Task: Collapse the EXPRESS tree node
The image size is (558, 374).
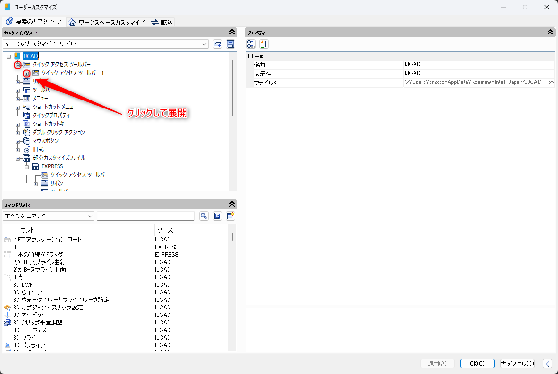Action: [26, 167]
